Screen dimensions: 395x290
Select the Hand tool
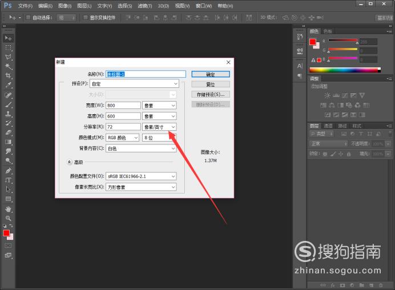click(8, 209)
